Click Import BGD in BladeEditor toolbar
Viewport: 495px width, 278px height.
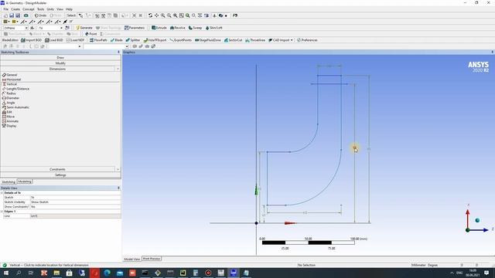[x=31, y=40]
